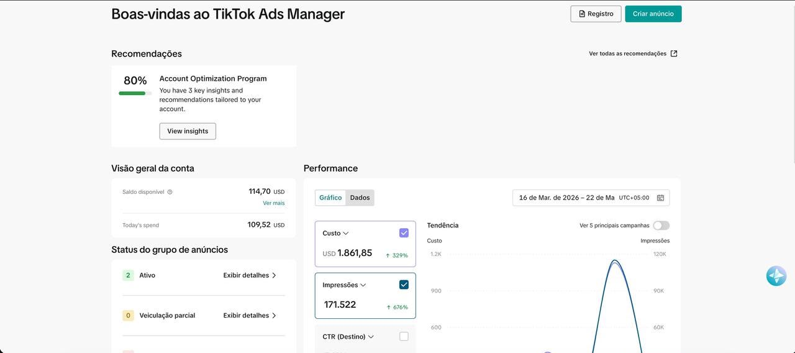This screenshot has width=795, height=353.
Task: Click the UTC+05:00 timezone label
Action: click(x=634, y=198)
